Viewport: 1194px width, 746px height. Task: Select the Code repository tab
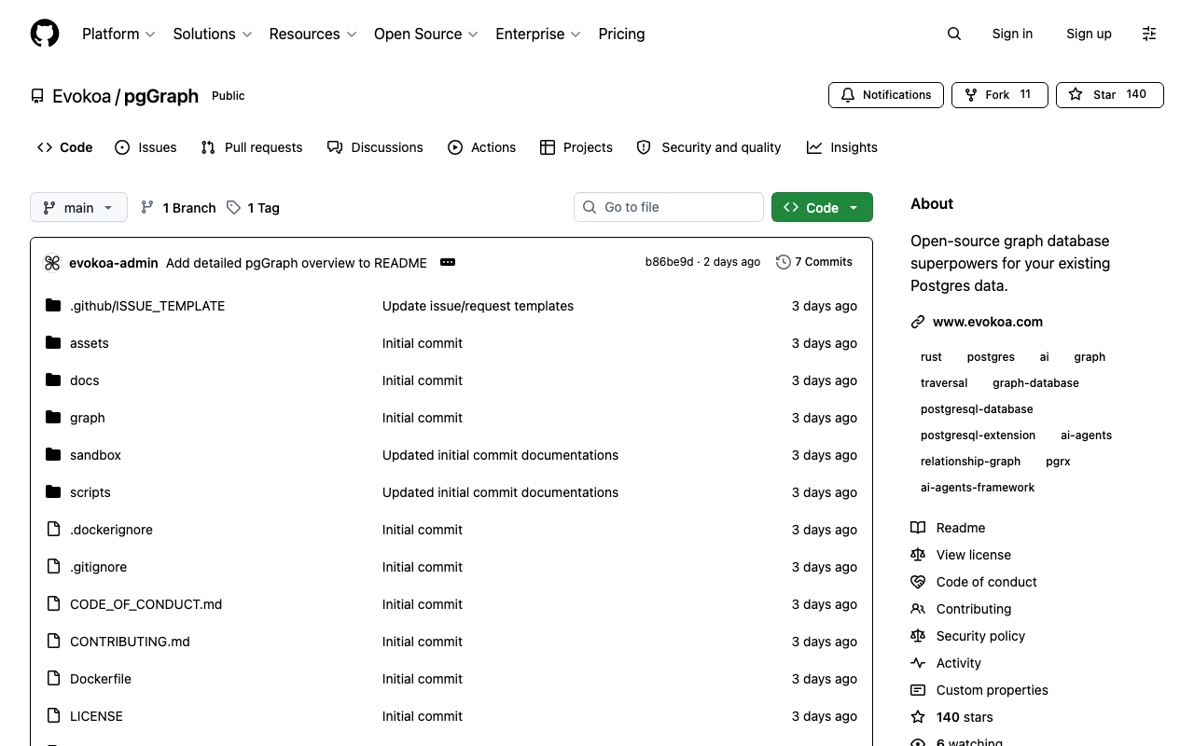tap(65, 147)
